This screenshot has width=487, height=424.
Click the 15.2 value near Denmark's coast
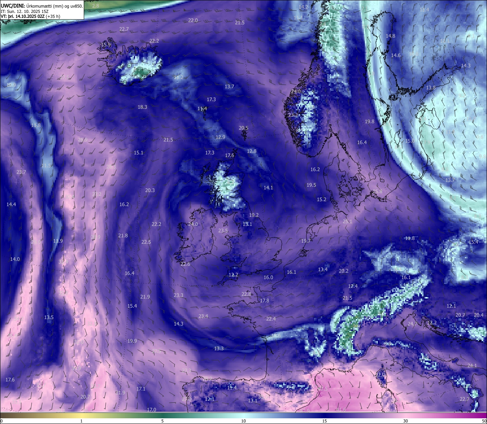pos(321,199)
